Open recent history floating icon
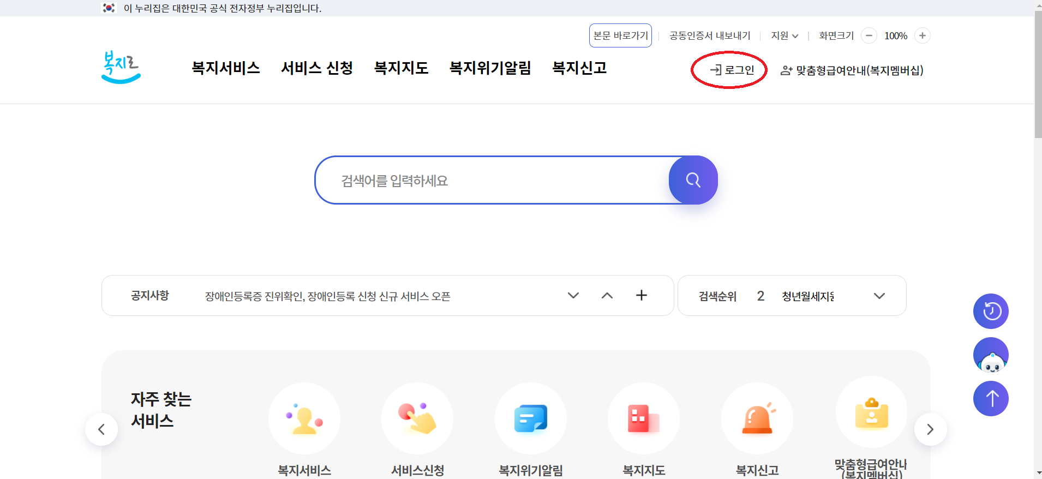This screenshot has height=479, width=1042. (x=991, y=312)
